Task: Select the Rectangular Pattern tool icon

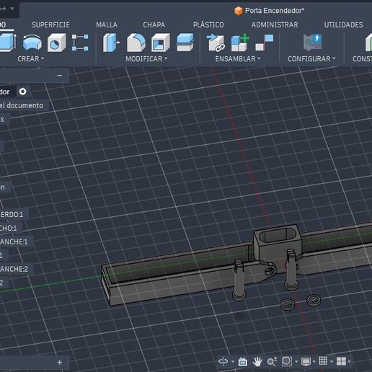Action: (x=80, y=43)
